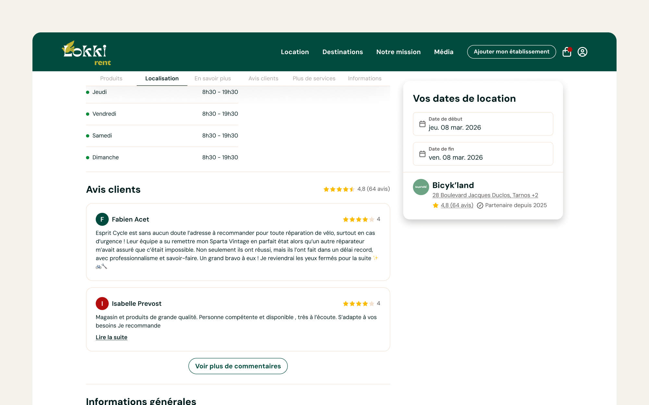The image size is (649, 405).
Task: Switch to the Produits tab
Action: [x=111, y=78]
